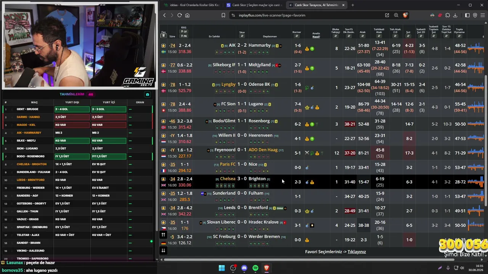Open the Nasıl? analysis help link
This screenshot has height=274, width=488.
[x=316, y=37]
